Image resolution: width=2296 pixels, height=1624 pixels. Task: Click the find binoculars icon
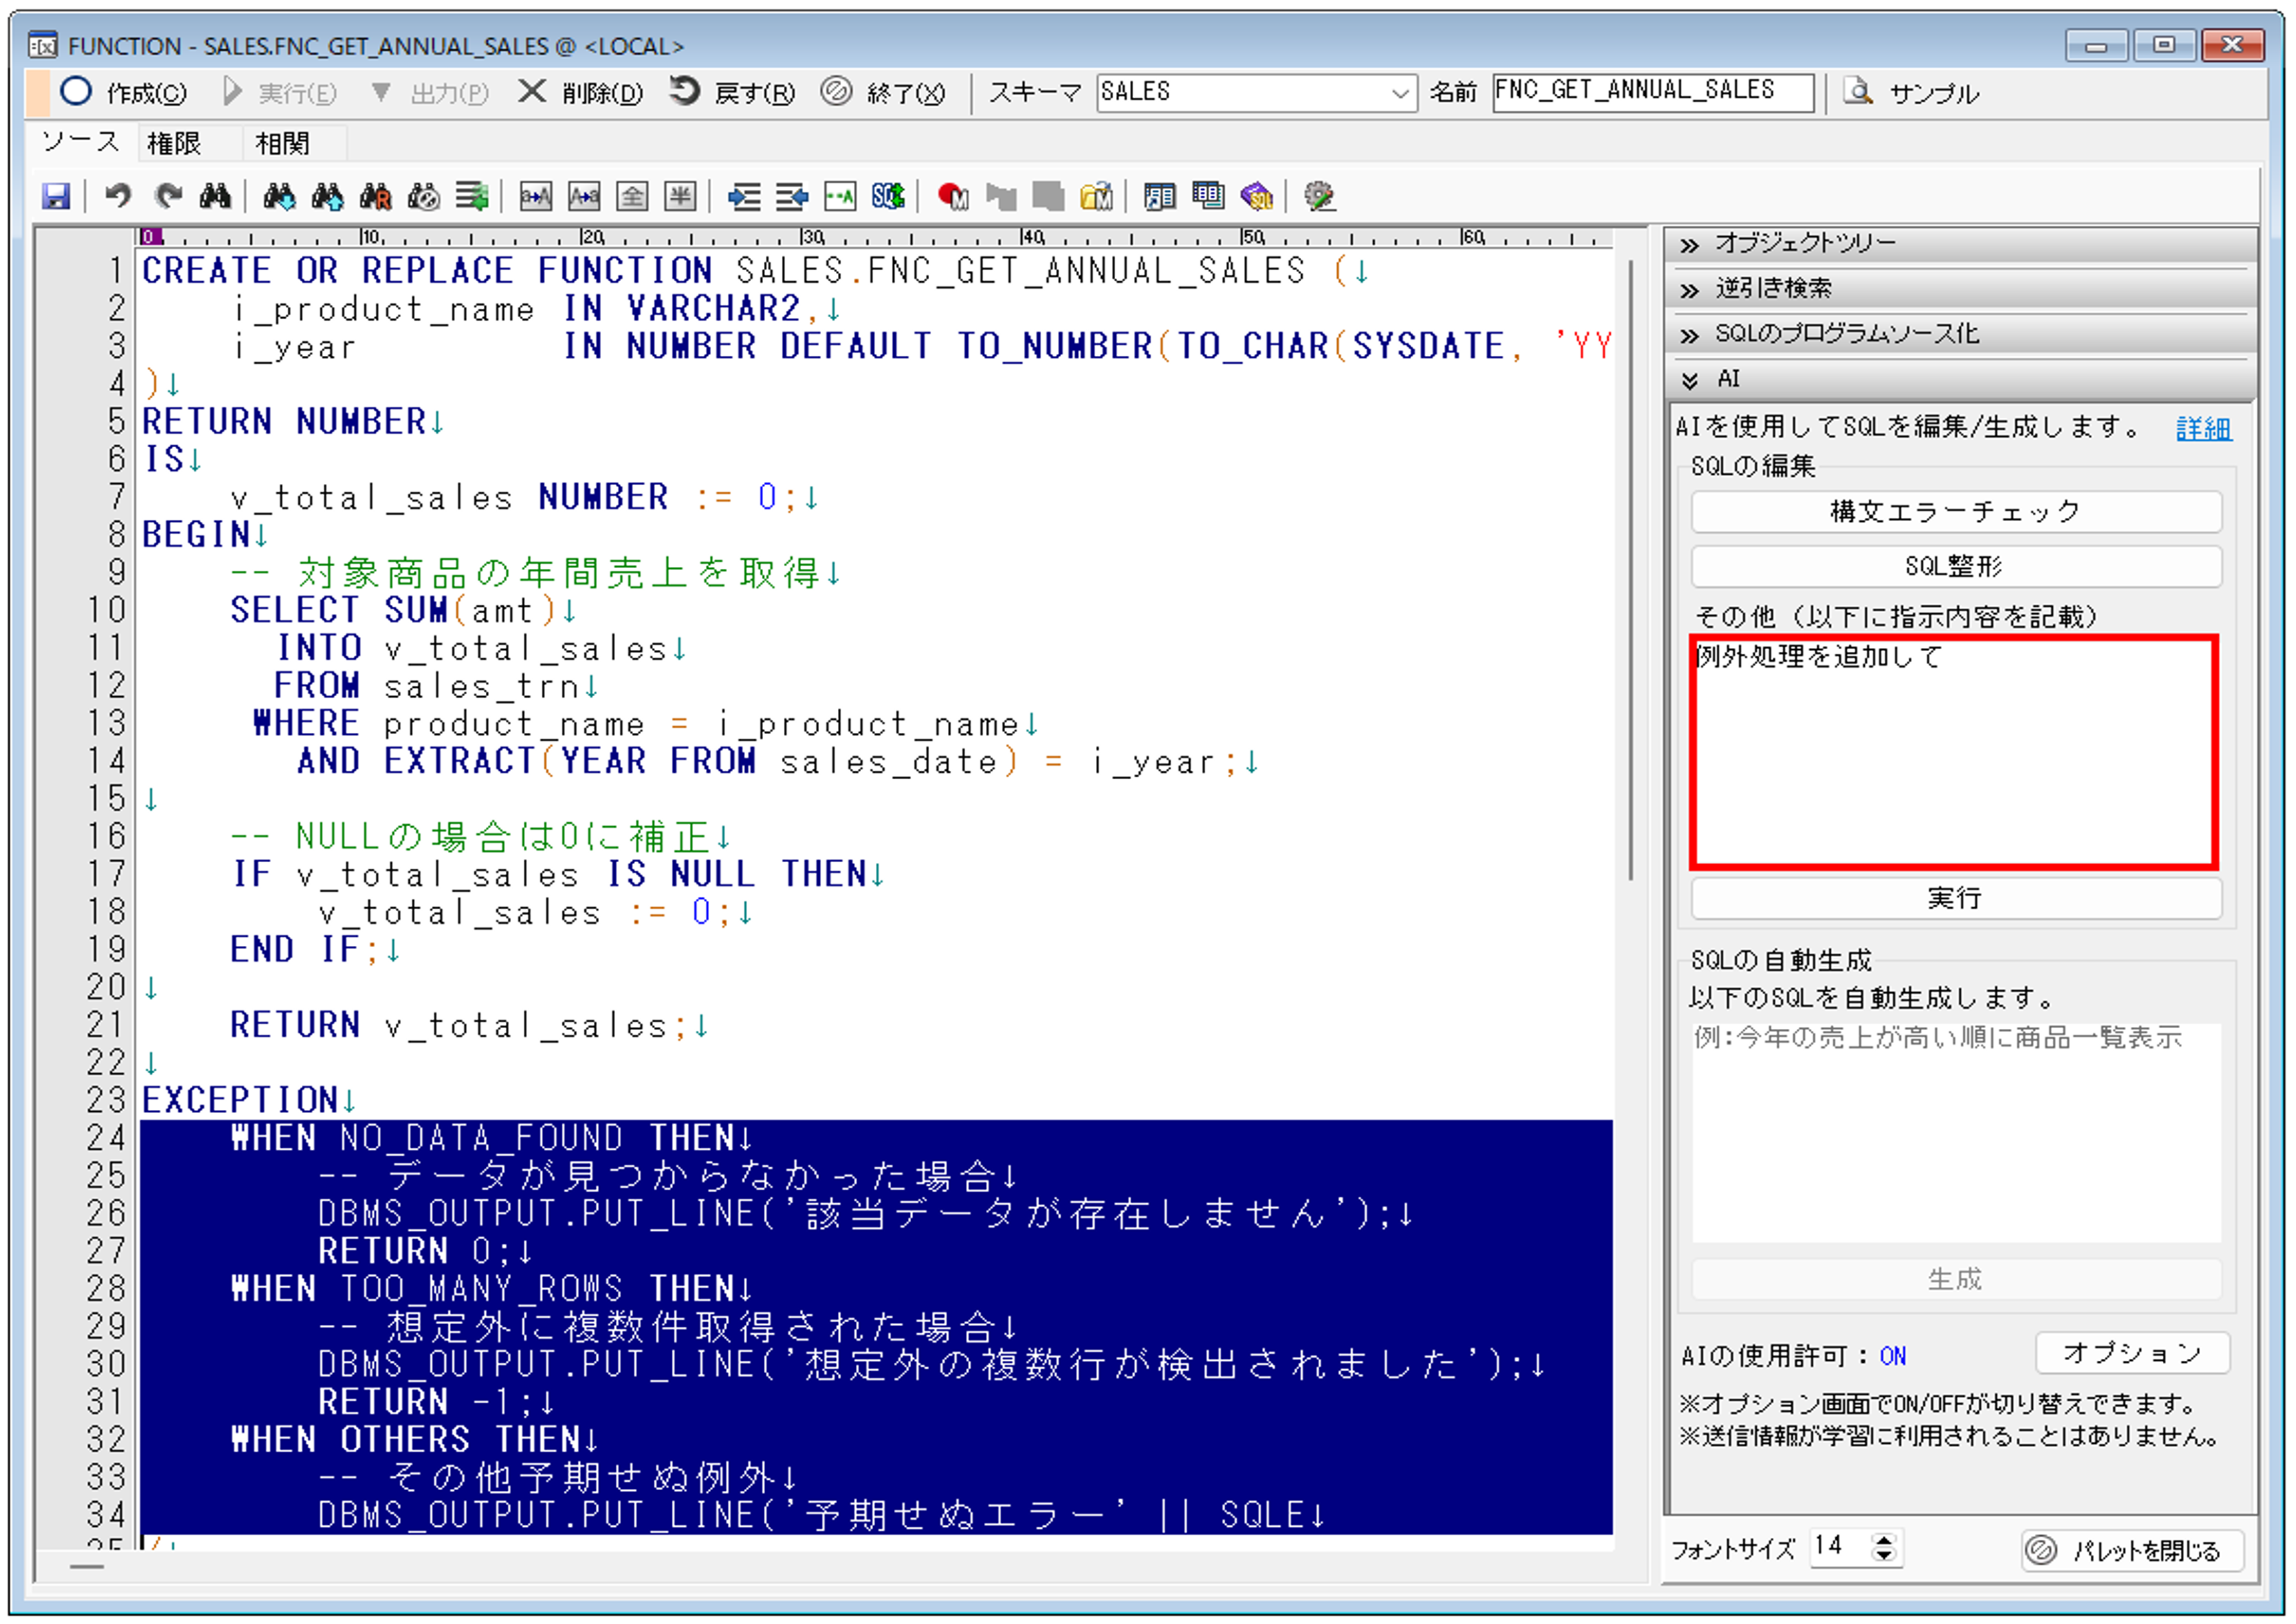point(215,196)
